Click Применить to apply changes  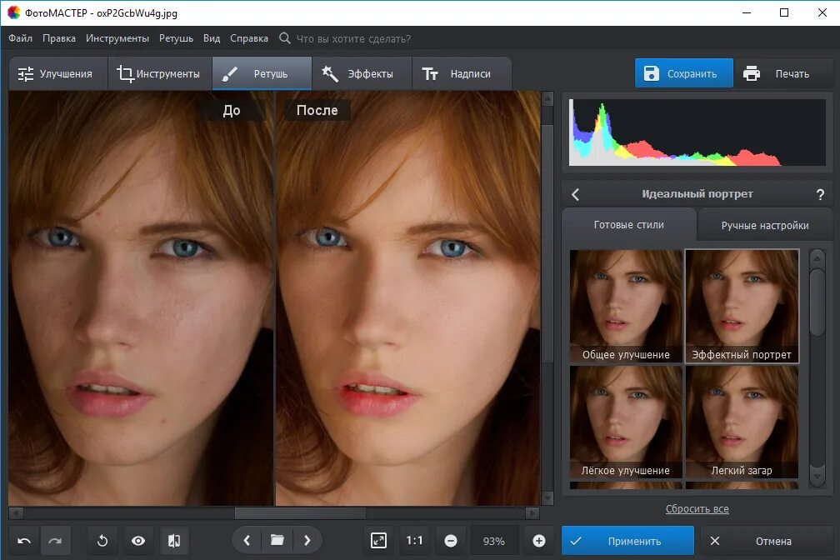(627, 541)
